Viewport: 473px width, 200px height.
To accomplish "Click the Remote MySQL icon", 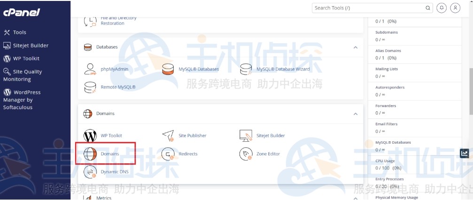I will 90,87.
